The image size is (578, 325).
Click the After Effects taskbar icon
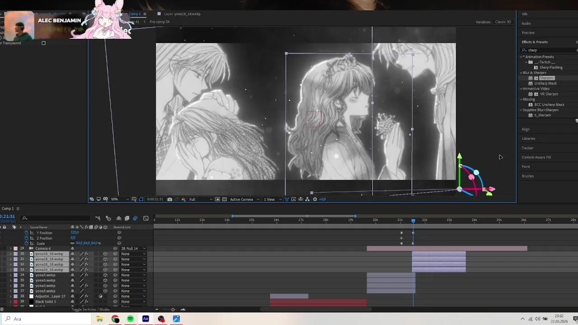pyautogui.click(x=146, y=319)
